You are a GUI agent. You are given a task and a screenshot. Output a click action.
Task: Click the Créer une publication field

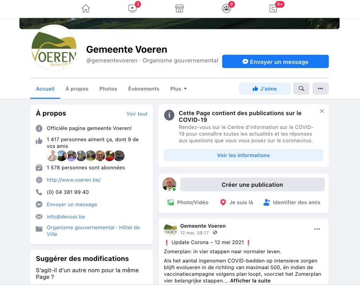[252, 185]
